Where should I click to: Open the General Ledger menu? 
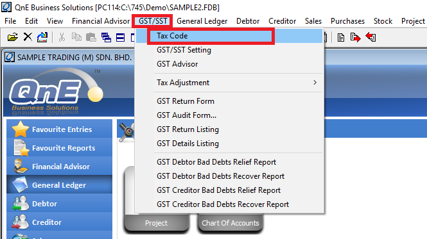coord(202,21)
